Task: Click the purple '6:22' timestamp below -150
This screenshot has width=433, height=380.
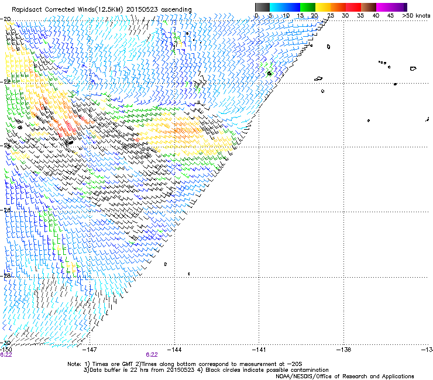Action: click(6, 355)
